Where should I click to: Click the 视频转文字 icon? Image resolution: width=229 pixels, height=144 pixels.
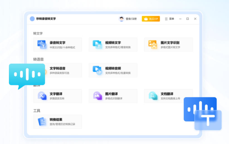point(97,44)
